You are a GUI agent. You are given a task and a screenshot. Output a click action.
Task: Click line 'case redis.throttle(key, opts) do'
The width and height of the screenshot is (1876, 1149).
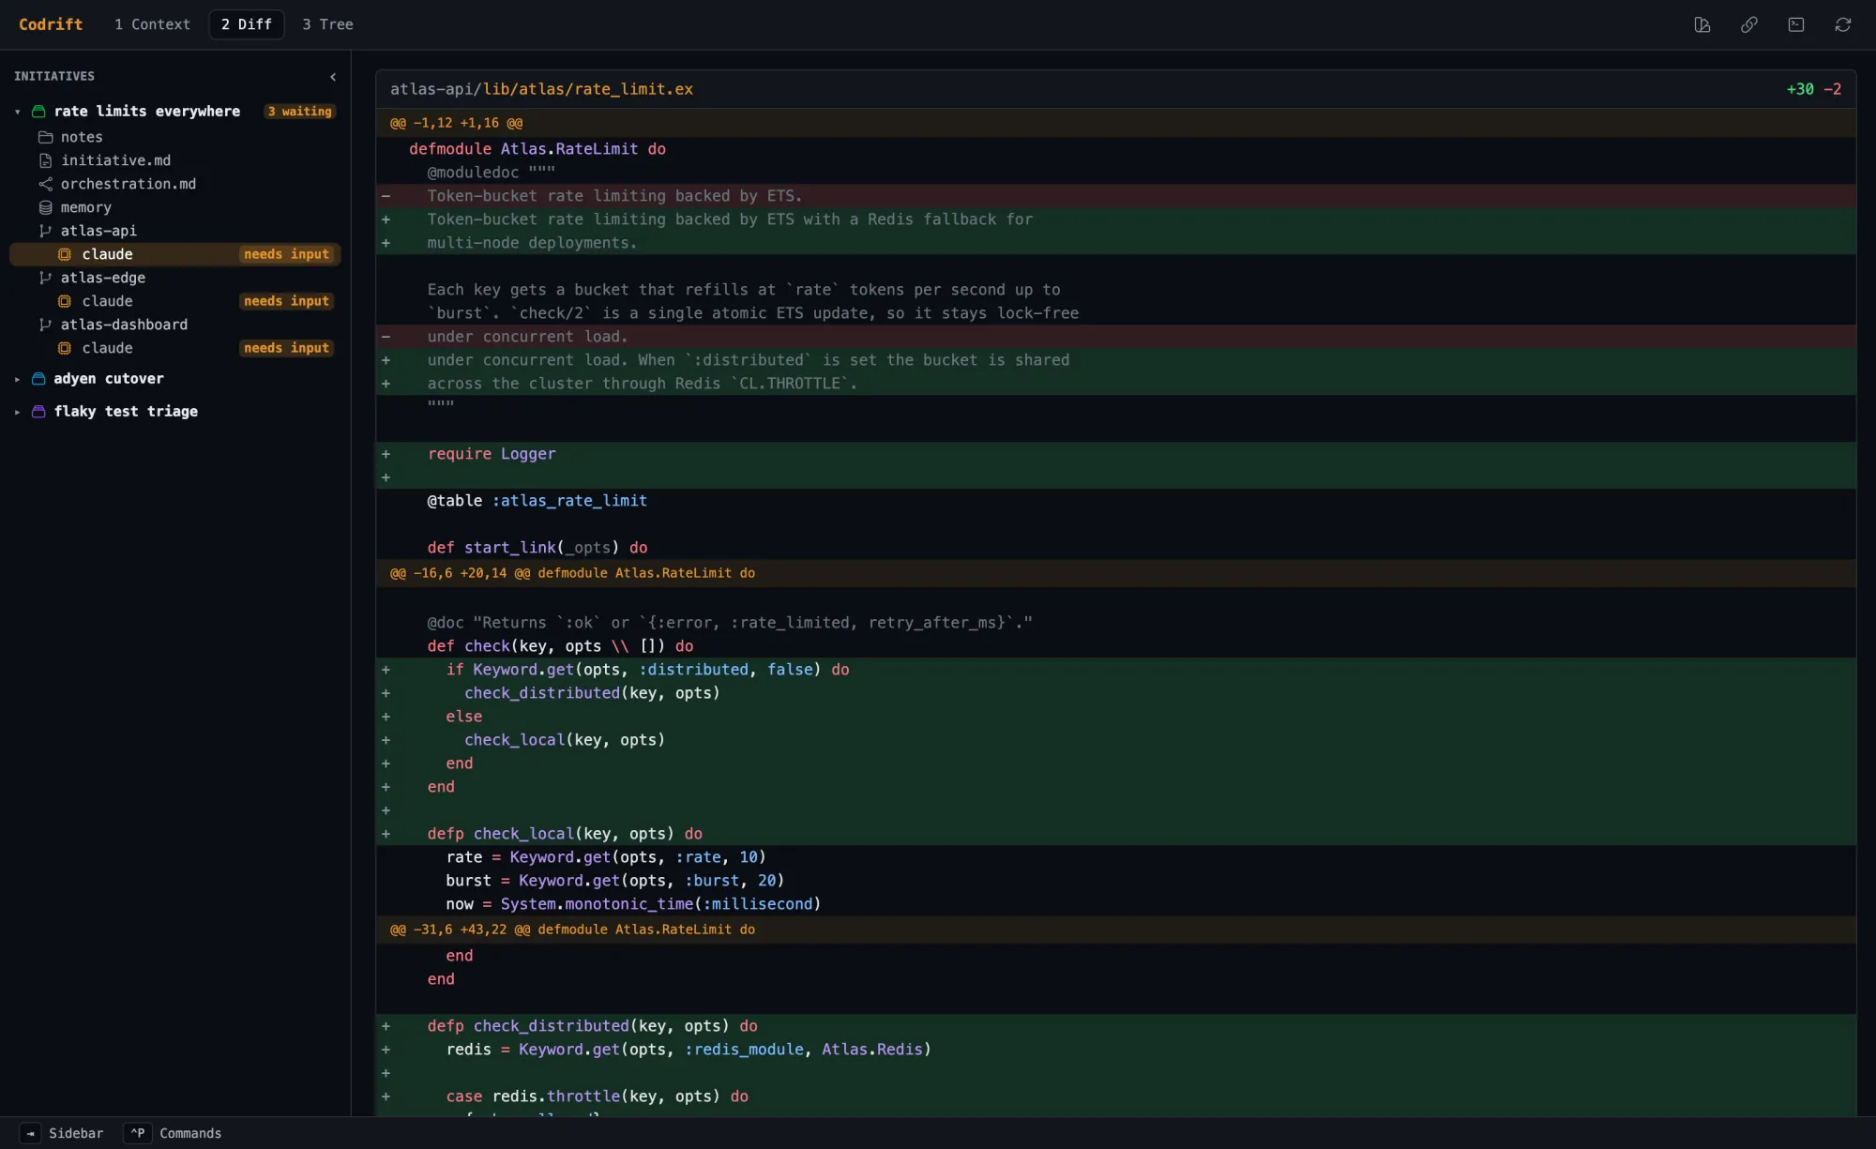(1116, 1096)
